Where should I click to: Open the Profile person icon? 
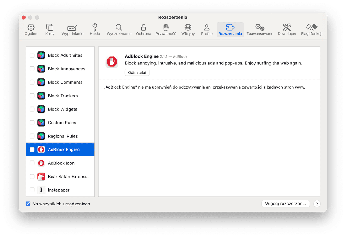pos(207,28)
